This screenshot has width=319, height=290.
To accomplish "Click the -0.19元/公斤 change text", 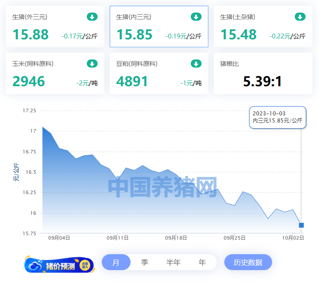I will 184,36.
